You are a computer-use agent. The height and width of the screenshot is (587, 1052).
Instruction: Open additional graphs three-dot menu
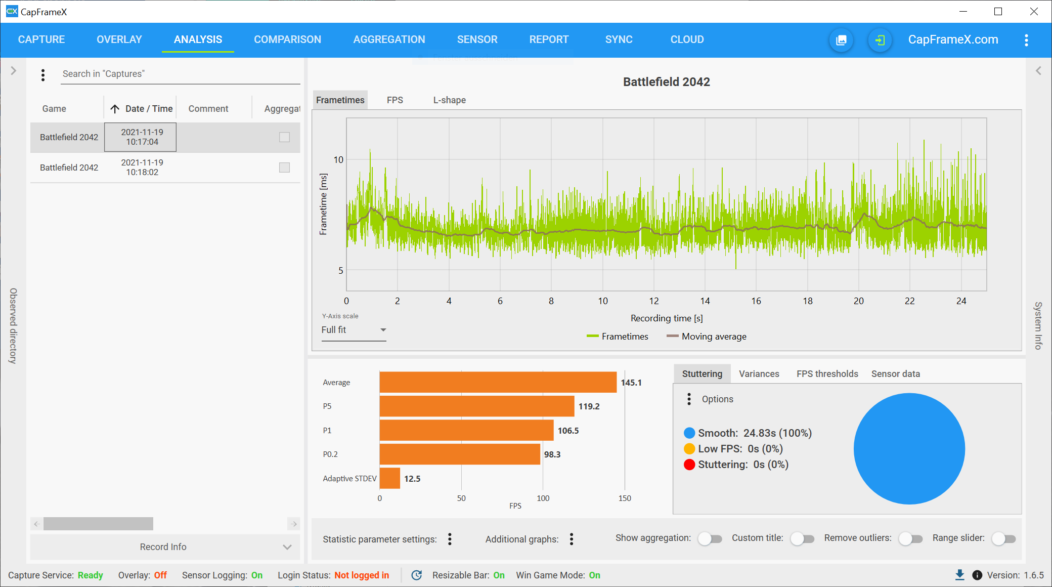click(x=572, y=539)
